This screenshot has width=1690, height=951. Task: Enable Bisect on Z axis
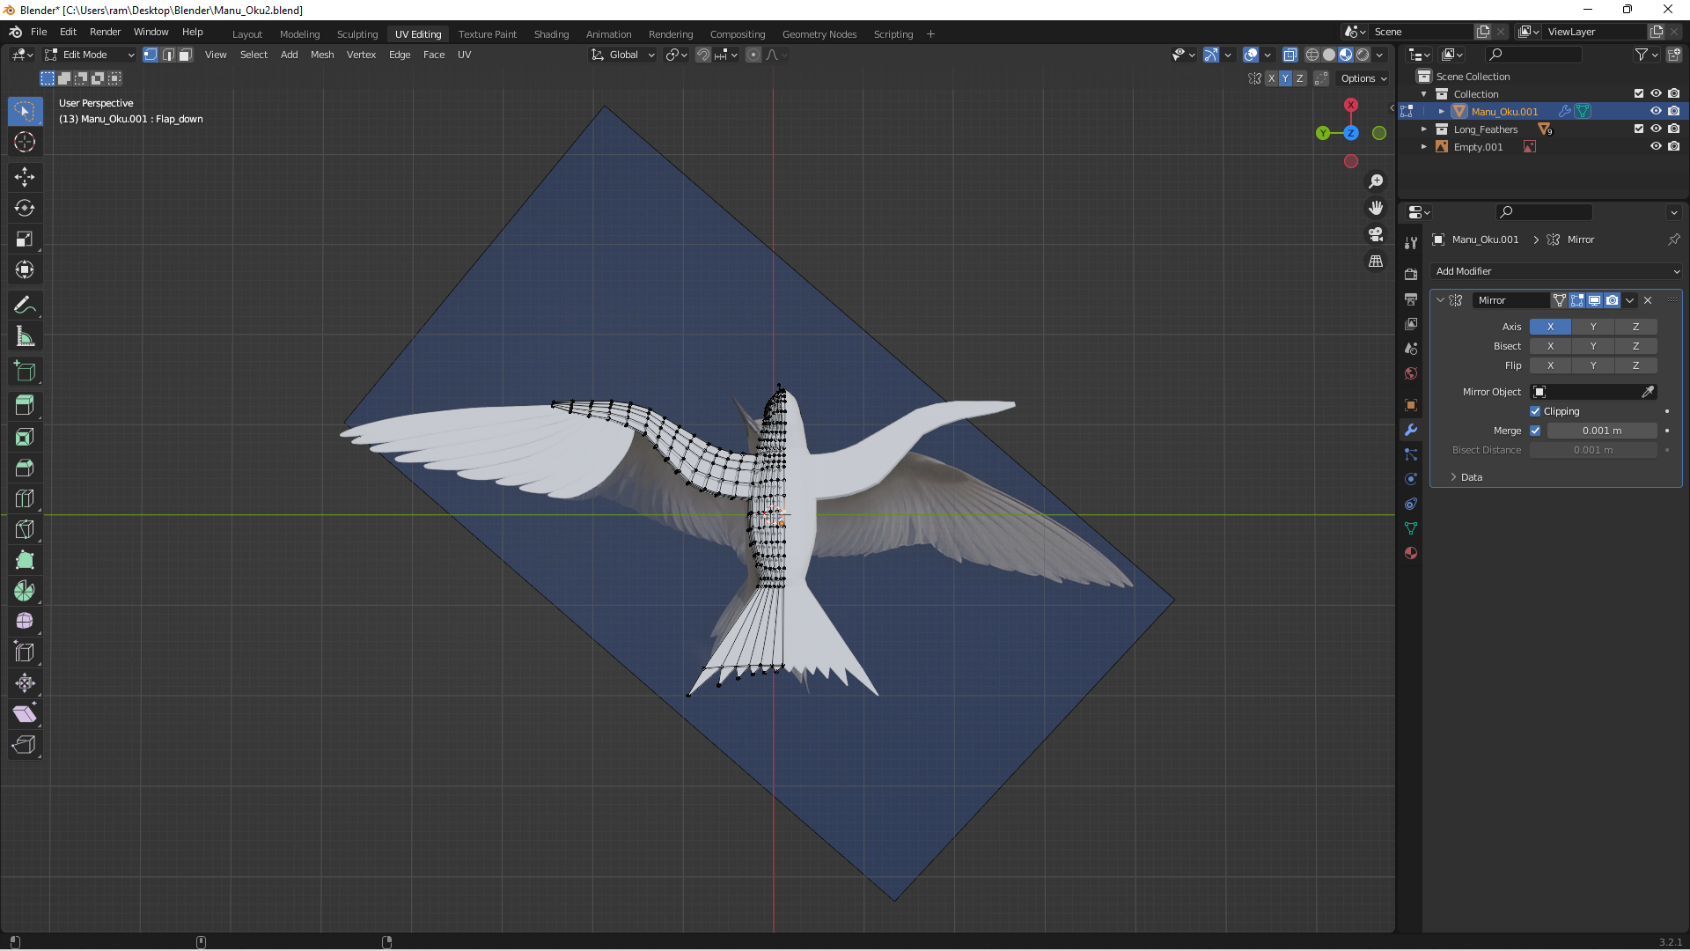(x=1636, y=346)
